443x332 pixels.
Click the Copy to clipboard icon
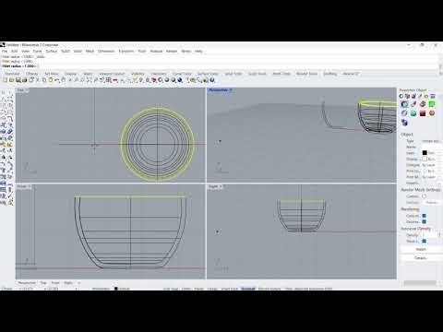(44, 80)
